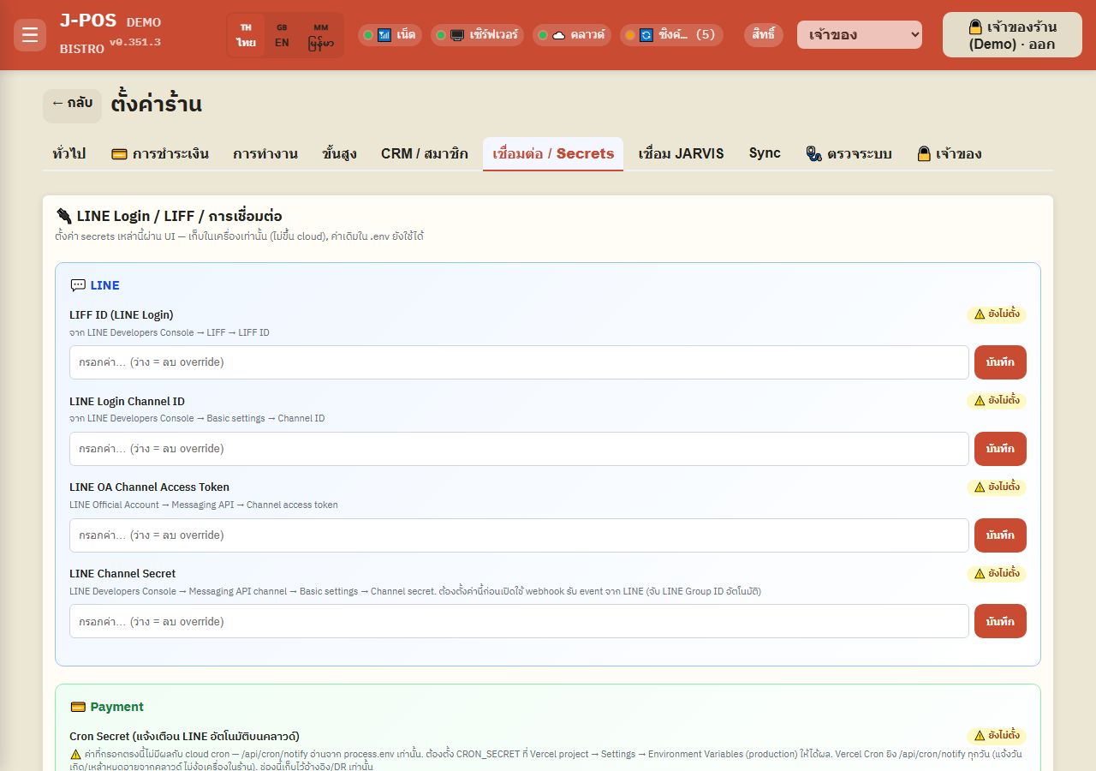Open the ทั่วไป general tab
1096x771 pixels.
[x=69, y=154]
